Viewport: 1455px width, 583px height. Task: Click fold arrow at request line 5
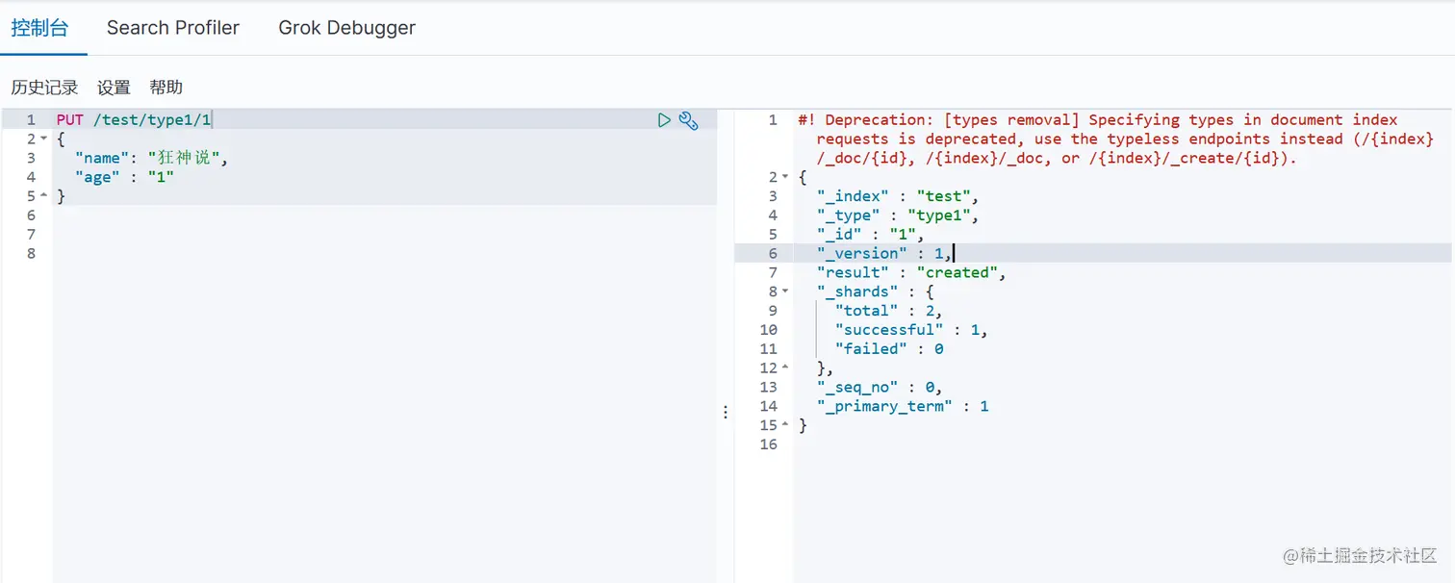pos(44,196)
